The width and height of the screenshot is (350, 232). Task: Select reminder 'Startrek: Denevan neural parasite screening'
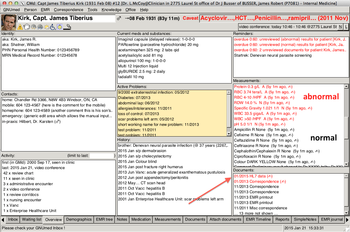(272, 55)
